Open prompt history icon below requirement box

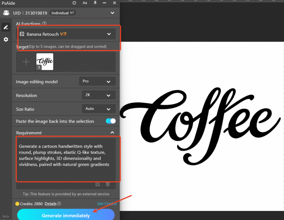click(98, 184)
